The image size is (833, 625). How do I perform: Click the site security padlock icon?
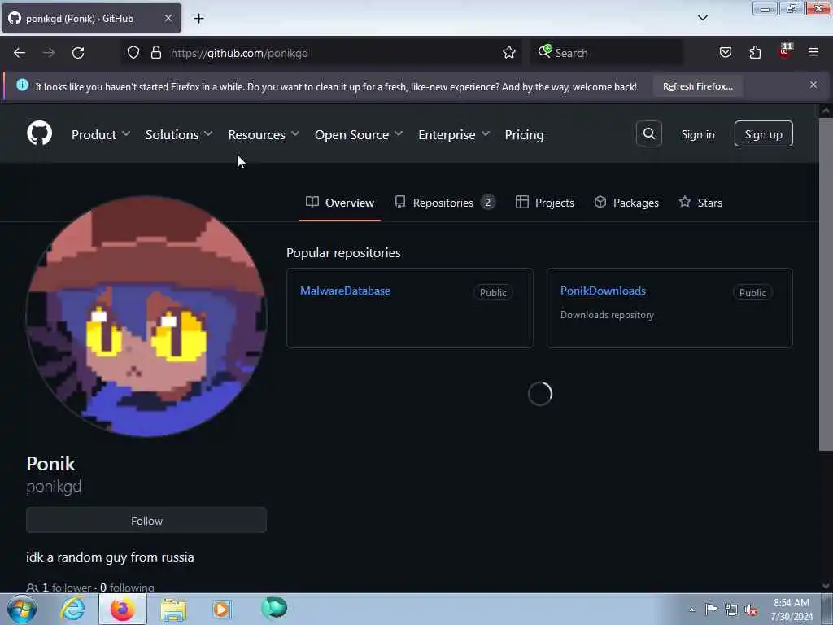[x=155, y=53]
